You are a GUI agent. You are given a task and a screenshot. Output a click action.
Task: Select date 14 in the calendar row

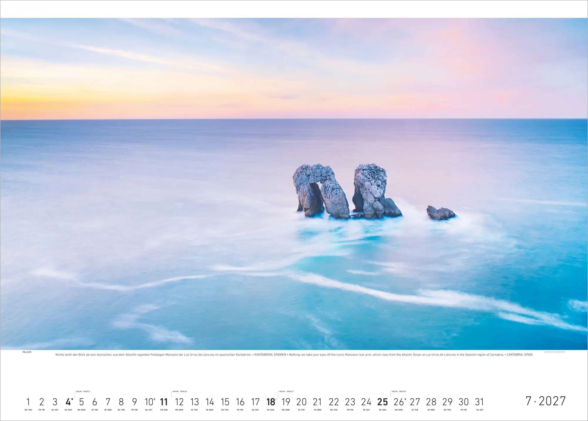(210, 402)
